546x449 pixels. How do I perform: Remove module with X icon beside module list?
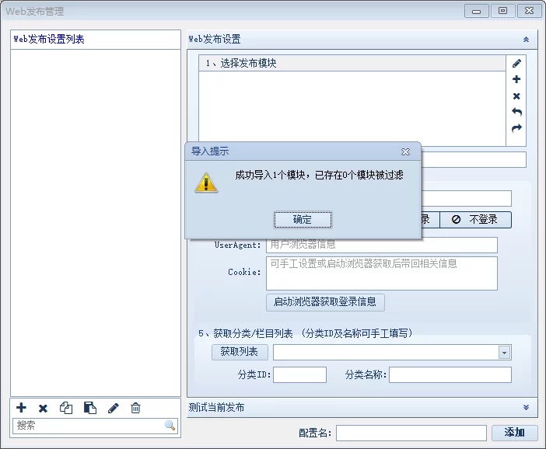516,96
